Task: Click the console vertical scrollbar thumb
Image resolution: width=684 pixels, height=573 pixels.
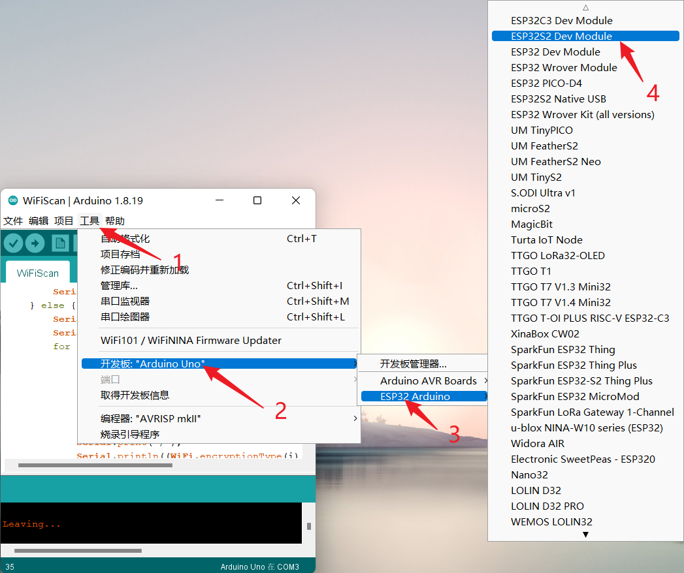Action: (x=309, y=527)
